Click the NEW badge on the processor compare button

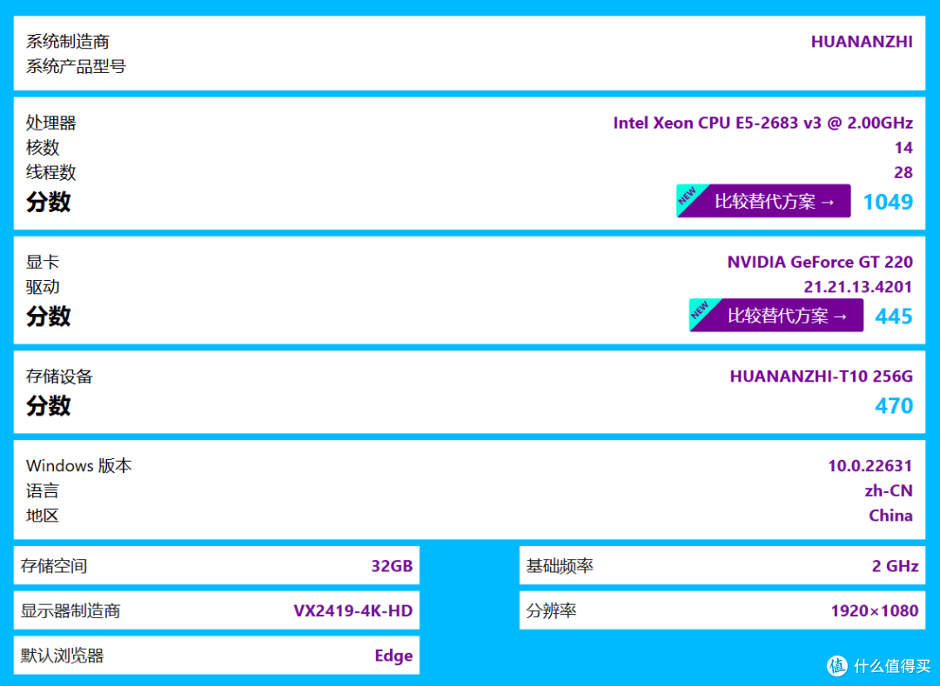689,196
